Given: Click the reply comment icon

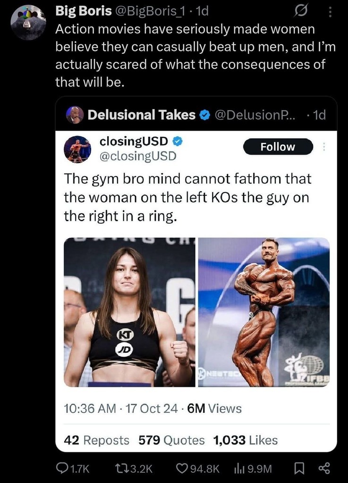Looking at the screenshot, I should point(62,468).
